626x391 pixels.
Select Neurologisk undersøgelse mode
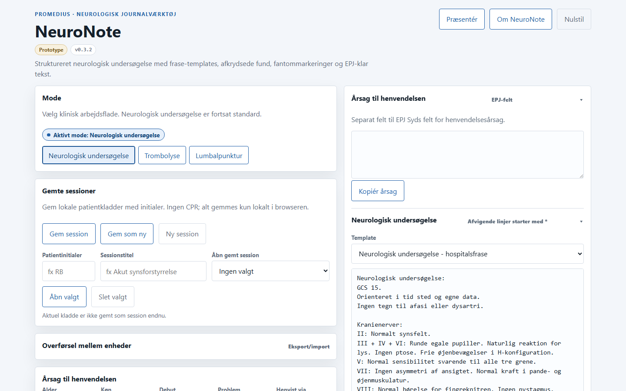coord(89,156)
